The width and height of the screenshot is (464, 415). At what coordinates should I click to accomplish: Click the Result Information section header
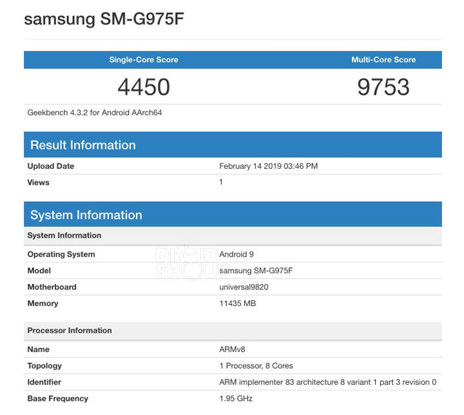click(233, 145)
